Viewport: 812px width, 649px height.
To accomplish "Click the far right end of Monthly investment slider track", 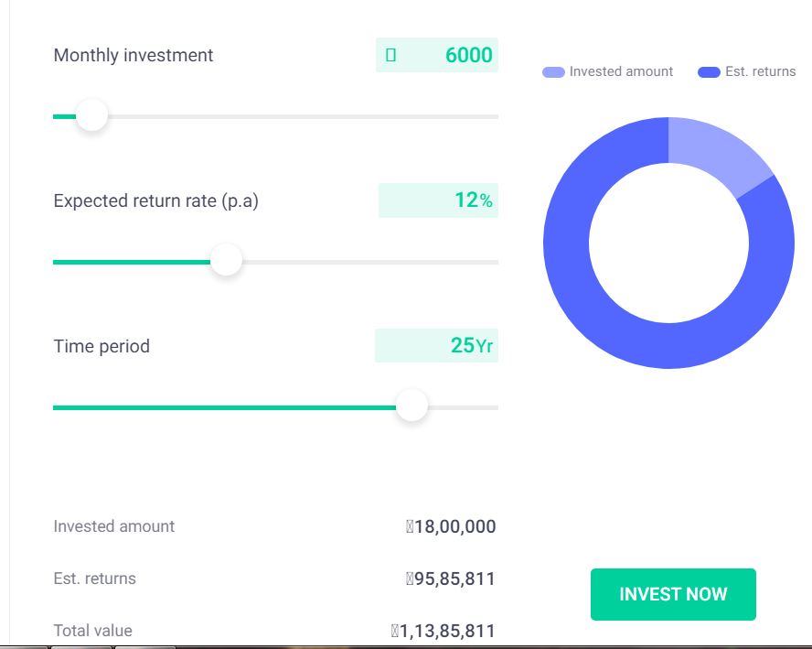I will 494,117.
